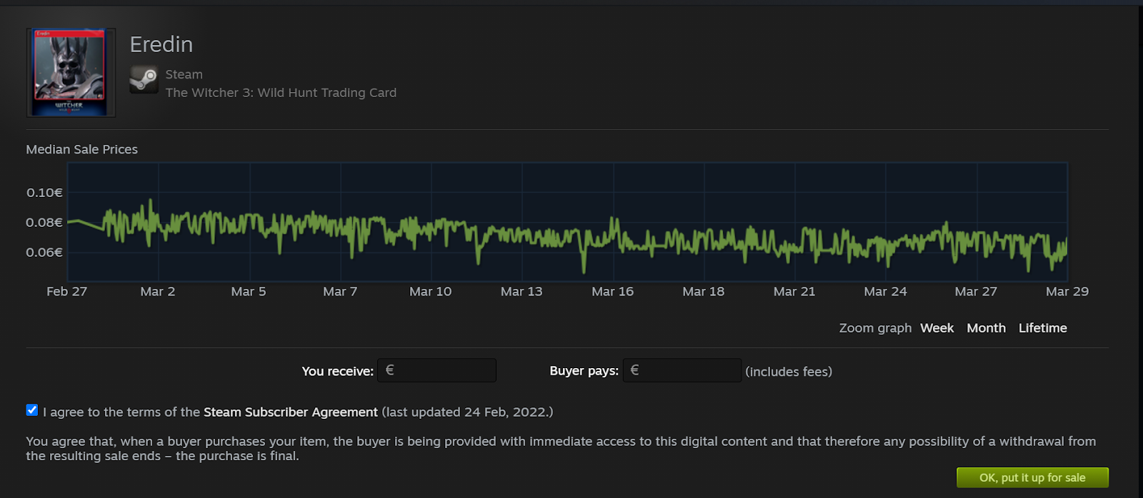Click the Eredin trading card thumbnail
The width and height of the screenshot is (1143, 498).
coord(71,73)
